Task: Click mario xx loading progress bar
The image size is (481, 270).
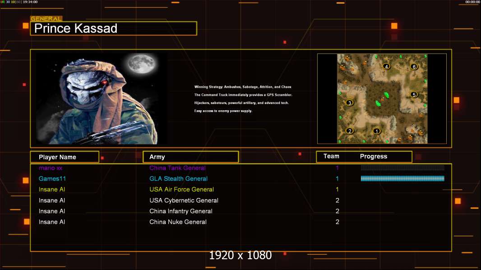Action: click(402, 167)
